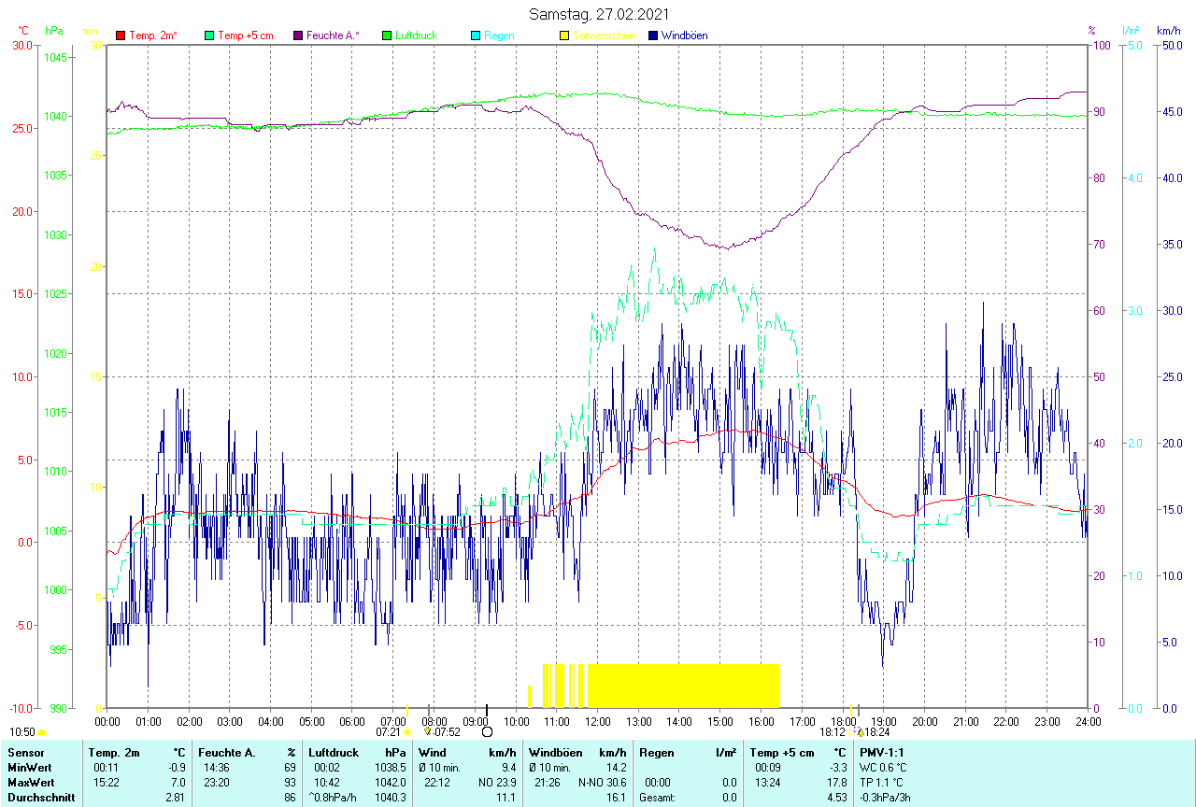Click the 07:52 time marker label

point(448,732)
